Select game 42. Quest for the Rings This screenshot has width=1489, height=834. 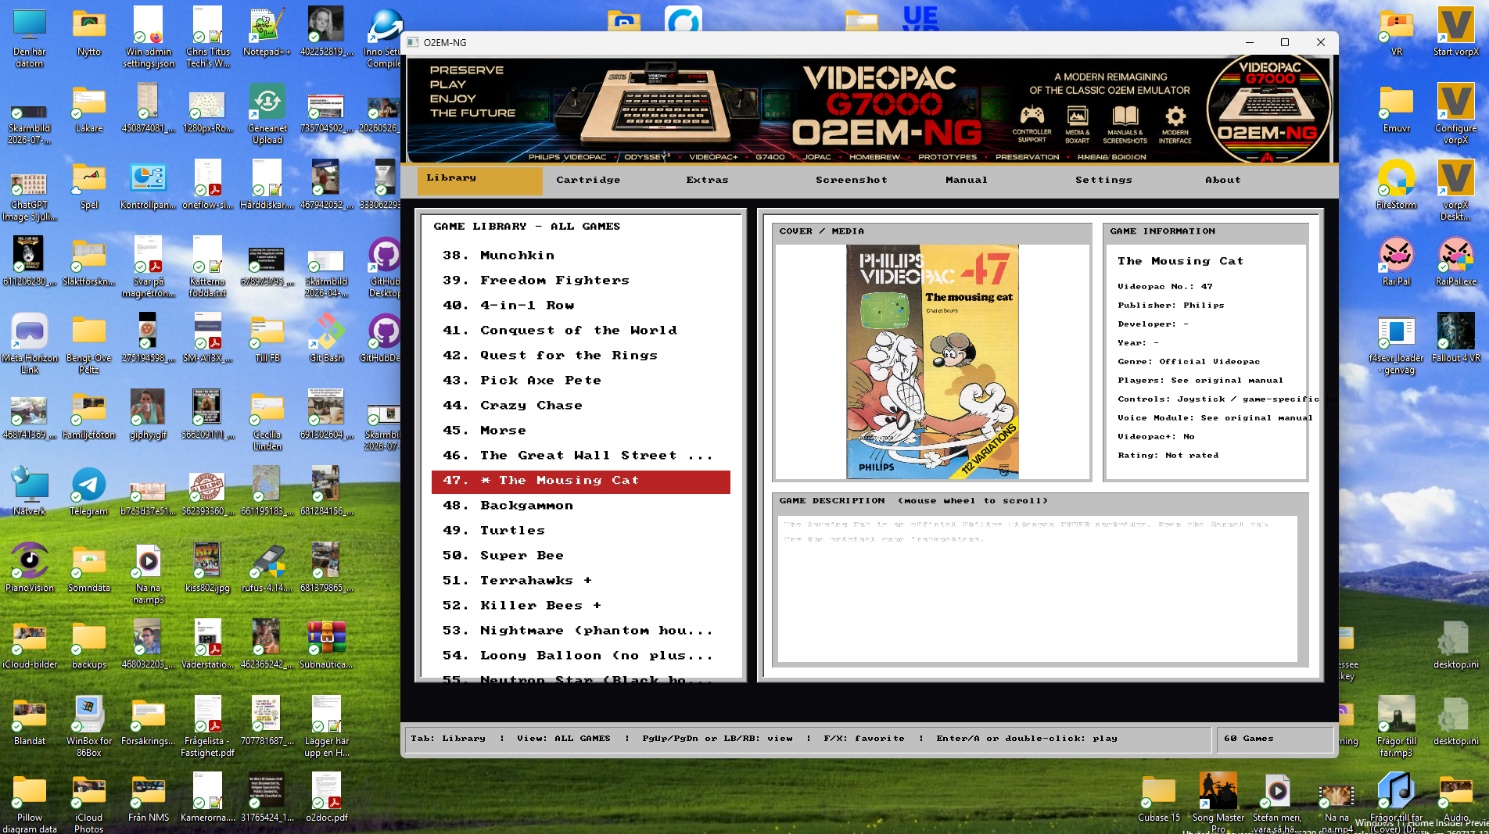point(580,356)
